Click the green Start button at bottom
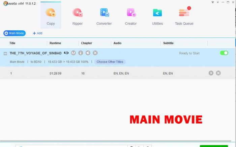 point(214,146)
